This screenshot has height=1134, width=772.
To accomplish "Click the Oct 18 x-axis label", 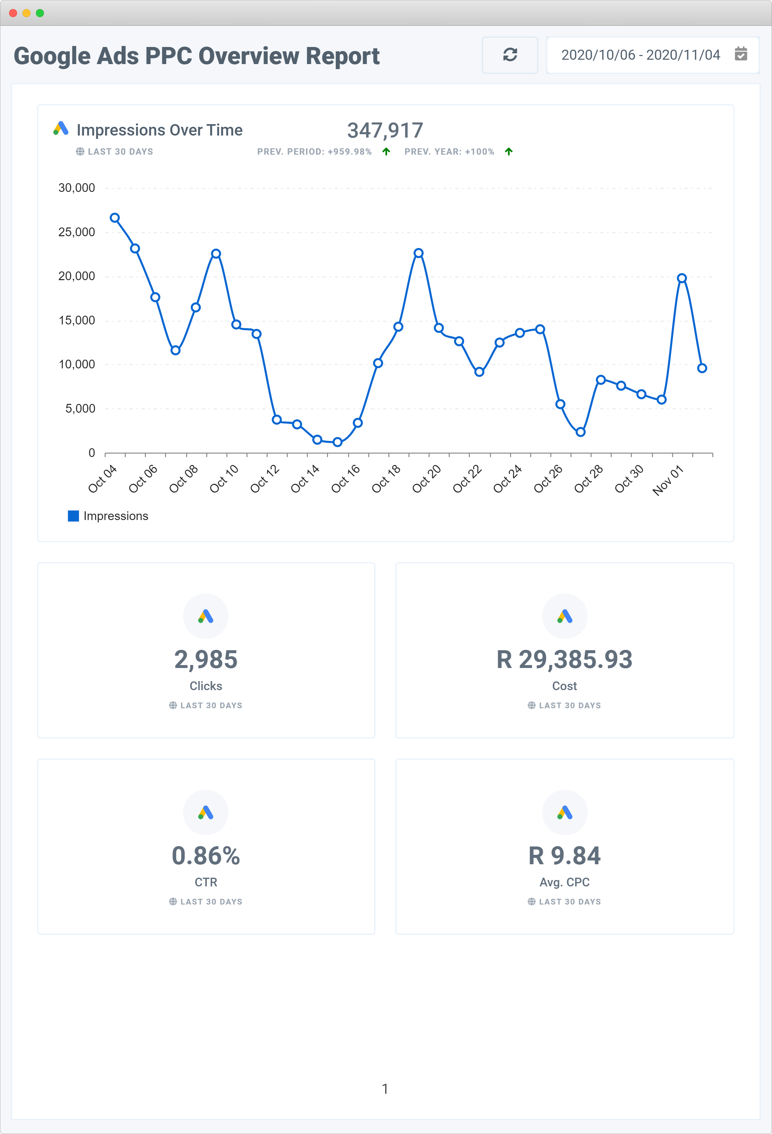I will pos(386,479).
